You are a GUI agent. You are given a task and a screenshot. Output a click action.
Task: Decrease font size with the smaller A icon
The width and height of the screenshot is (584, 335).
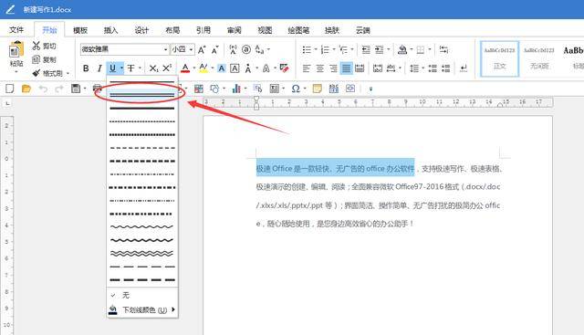point(215,49)
